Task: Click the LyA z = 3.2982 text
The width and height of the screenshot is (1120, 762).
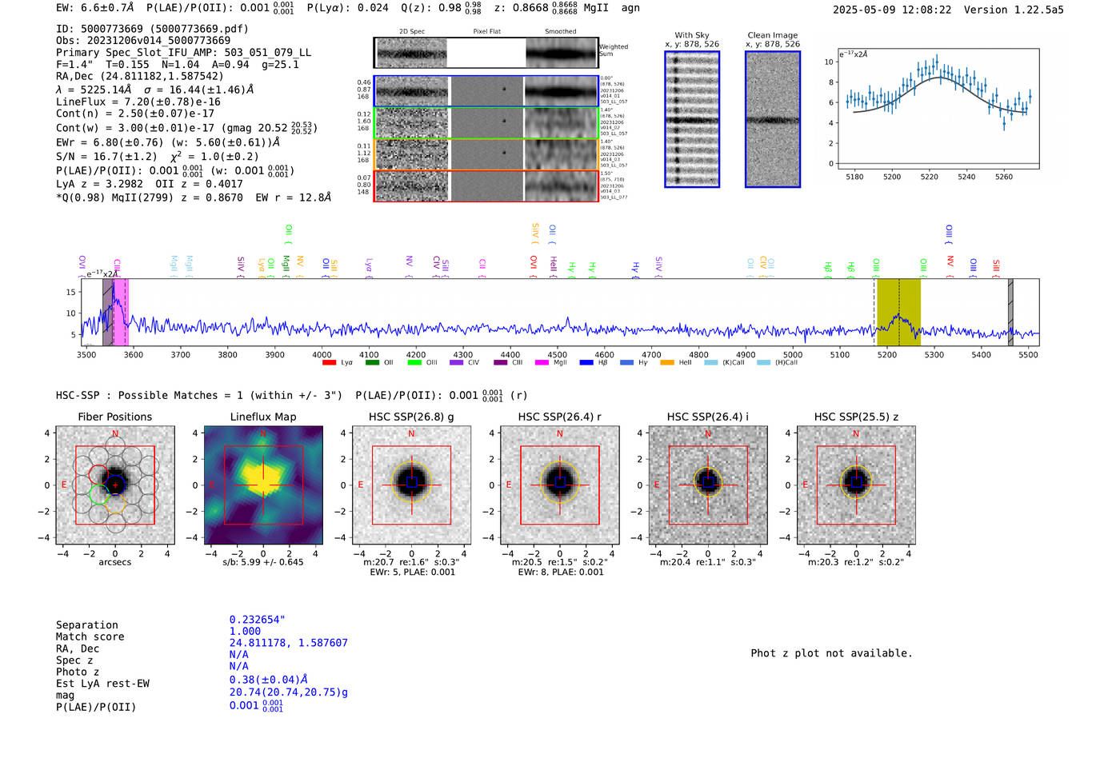Action: (99, 184)
